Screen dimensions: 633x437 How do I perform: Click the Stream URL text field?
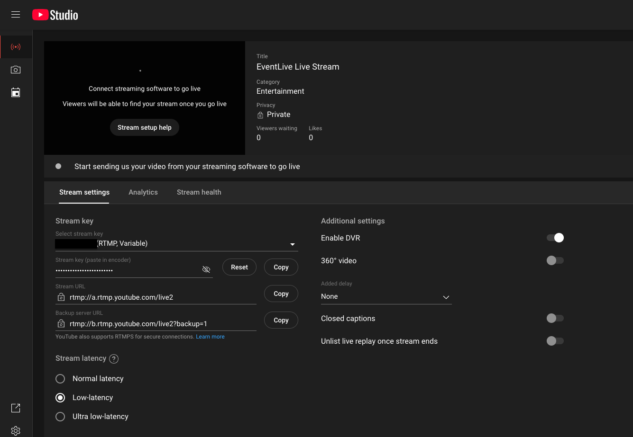click(161, 297)
